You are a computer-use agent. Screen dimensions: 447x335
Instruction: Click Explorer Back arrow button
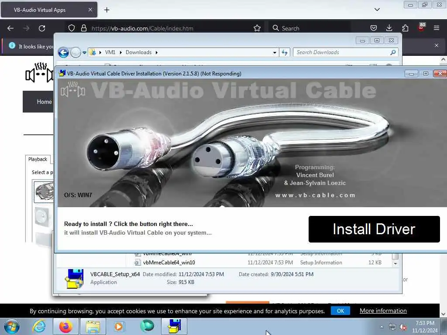tap(63, 52)
